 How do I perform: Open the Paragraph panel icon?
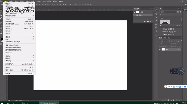pos(156,20)
